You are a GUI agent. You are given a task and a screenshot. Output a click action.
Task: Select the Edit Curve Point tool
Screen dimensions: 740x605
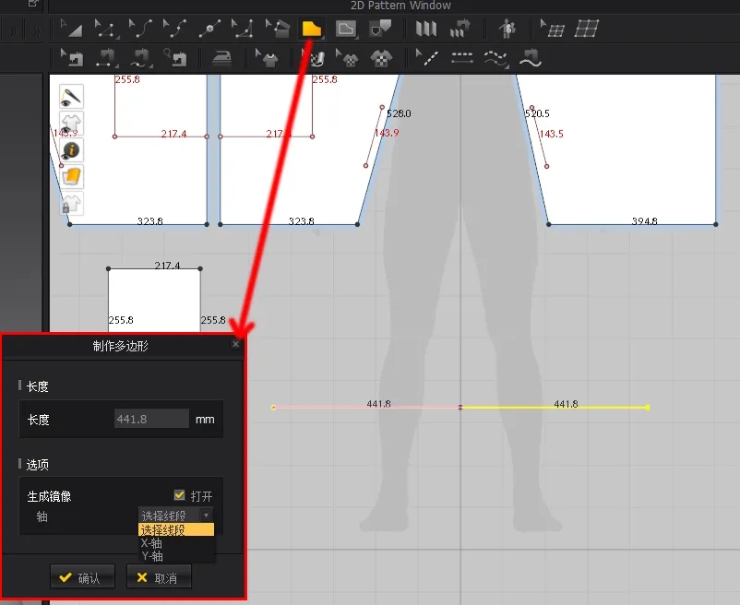click(174, 29)
